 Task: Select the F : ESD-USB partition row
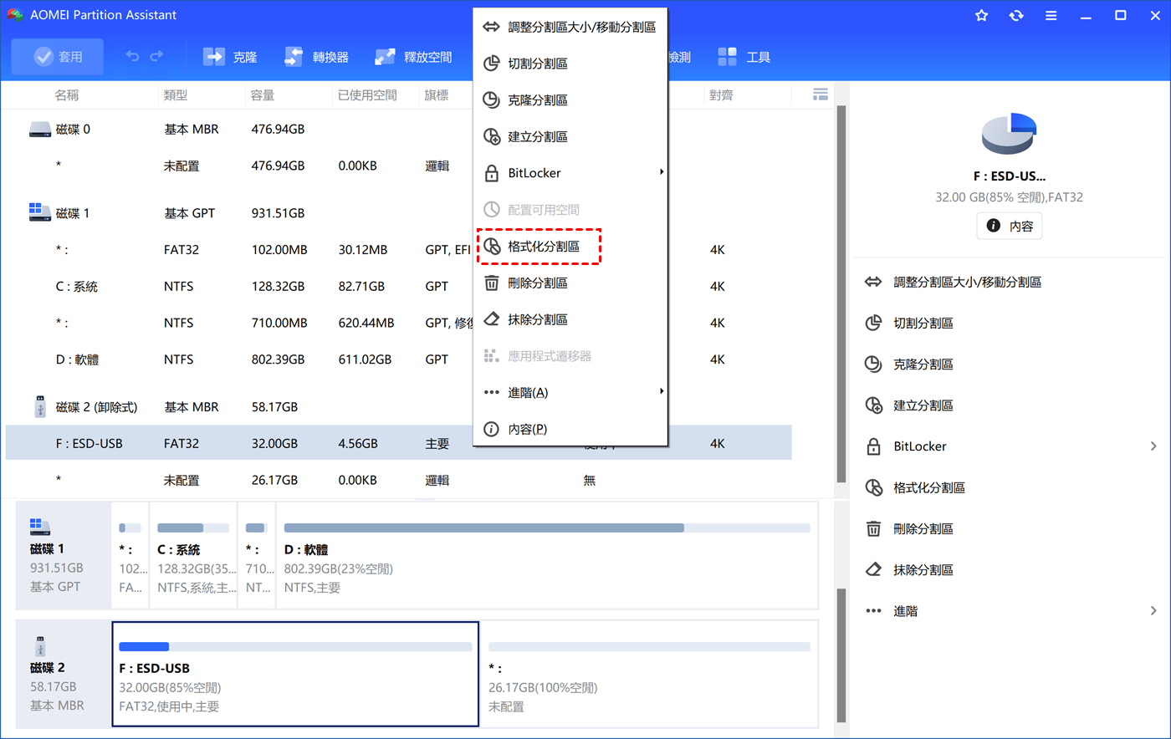[398, 444]
